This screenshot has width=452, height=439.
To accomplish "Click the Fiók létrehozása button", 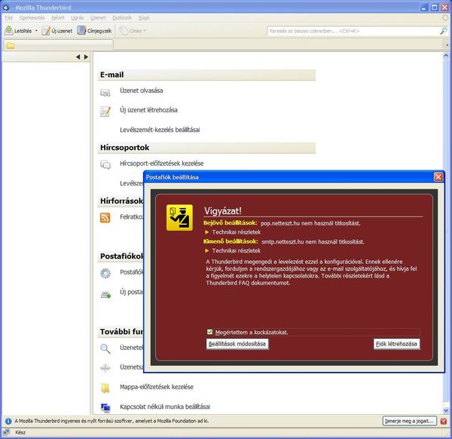I will click(396, 344).
